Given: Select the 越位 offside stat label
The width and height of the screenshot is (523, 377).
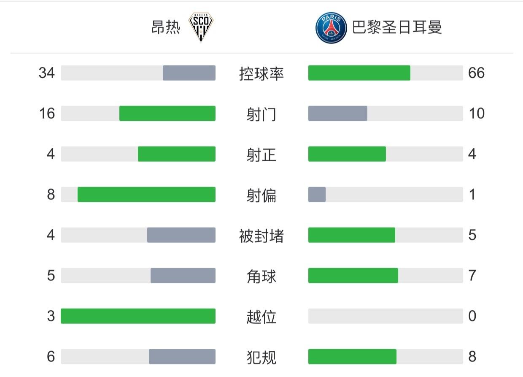Looking at the screenshot, I should tap(261, 317).
